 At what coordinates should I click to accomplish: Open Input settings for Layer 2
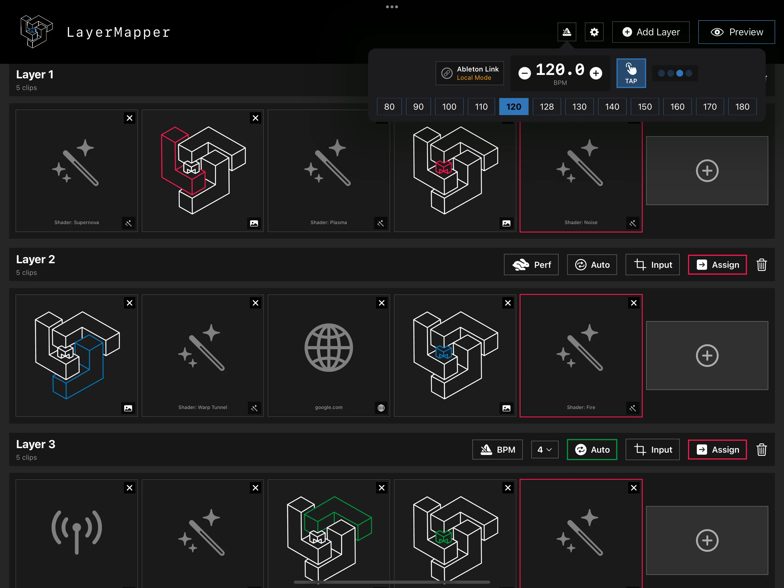[x=652, y=265]
